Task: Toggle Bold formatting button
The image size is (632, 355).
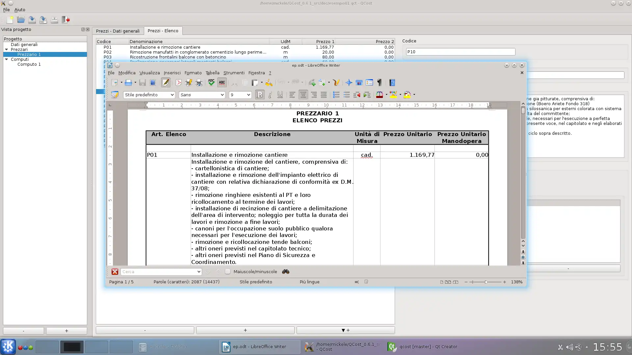Action: coord(259,95)
